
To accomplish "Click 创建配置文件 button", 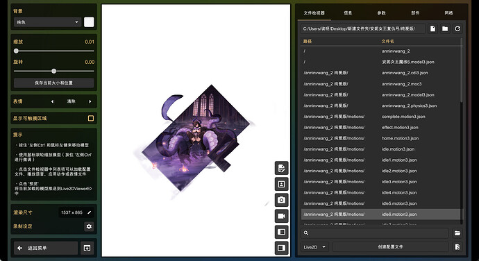I will click(390, 247).
